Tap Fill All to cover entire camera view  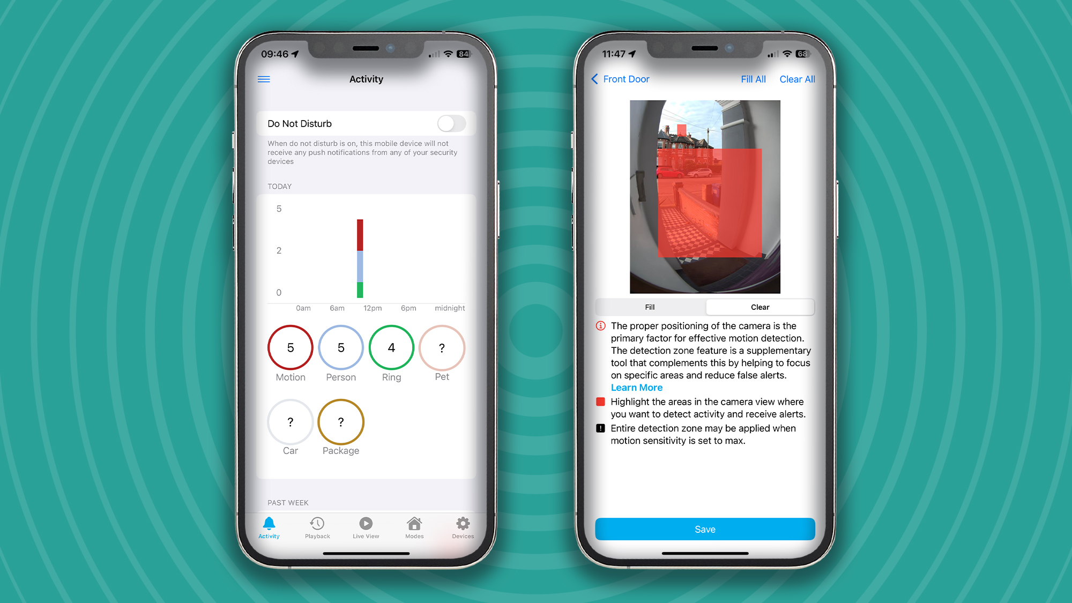click(x=753, y=79)
